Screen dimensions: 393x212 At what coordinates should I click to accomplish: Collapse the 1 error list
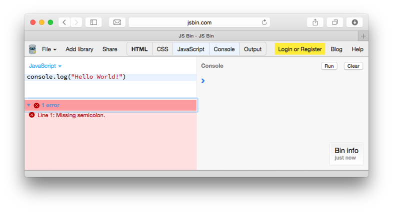coord(28,105)
